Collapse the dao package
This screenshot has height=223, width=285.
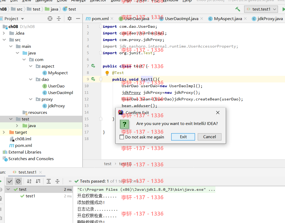tap(31, 79)
